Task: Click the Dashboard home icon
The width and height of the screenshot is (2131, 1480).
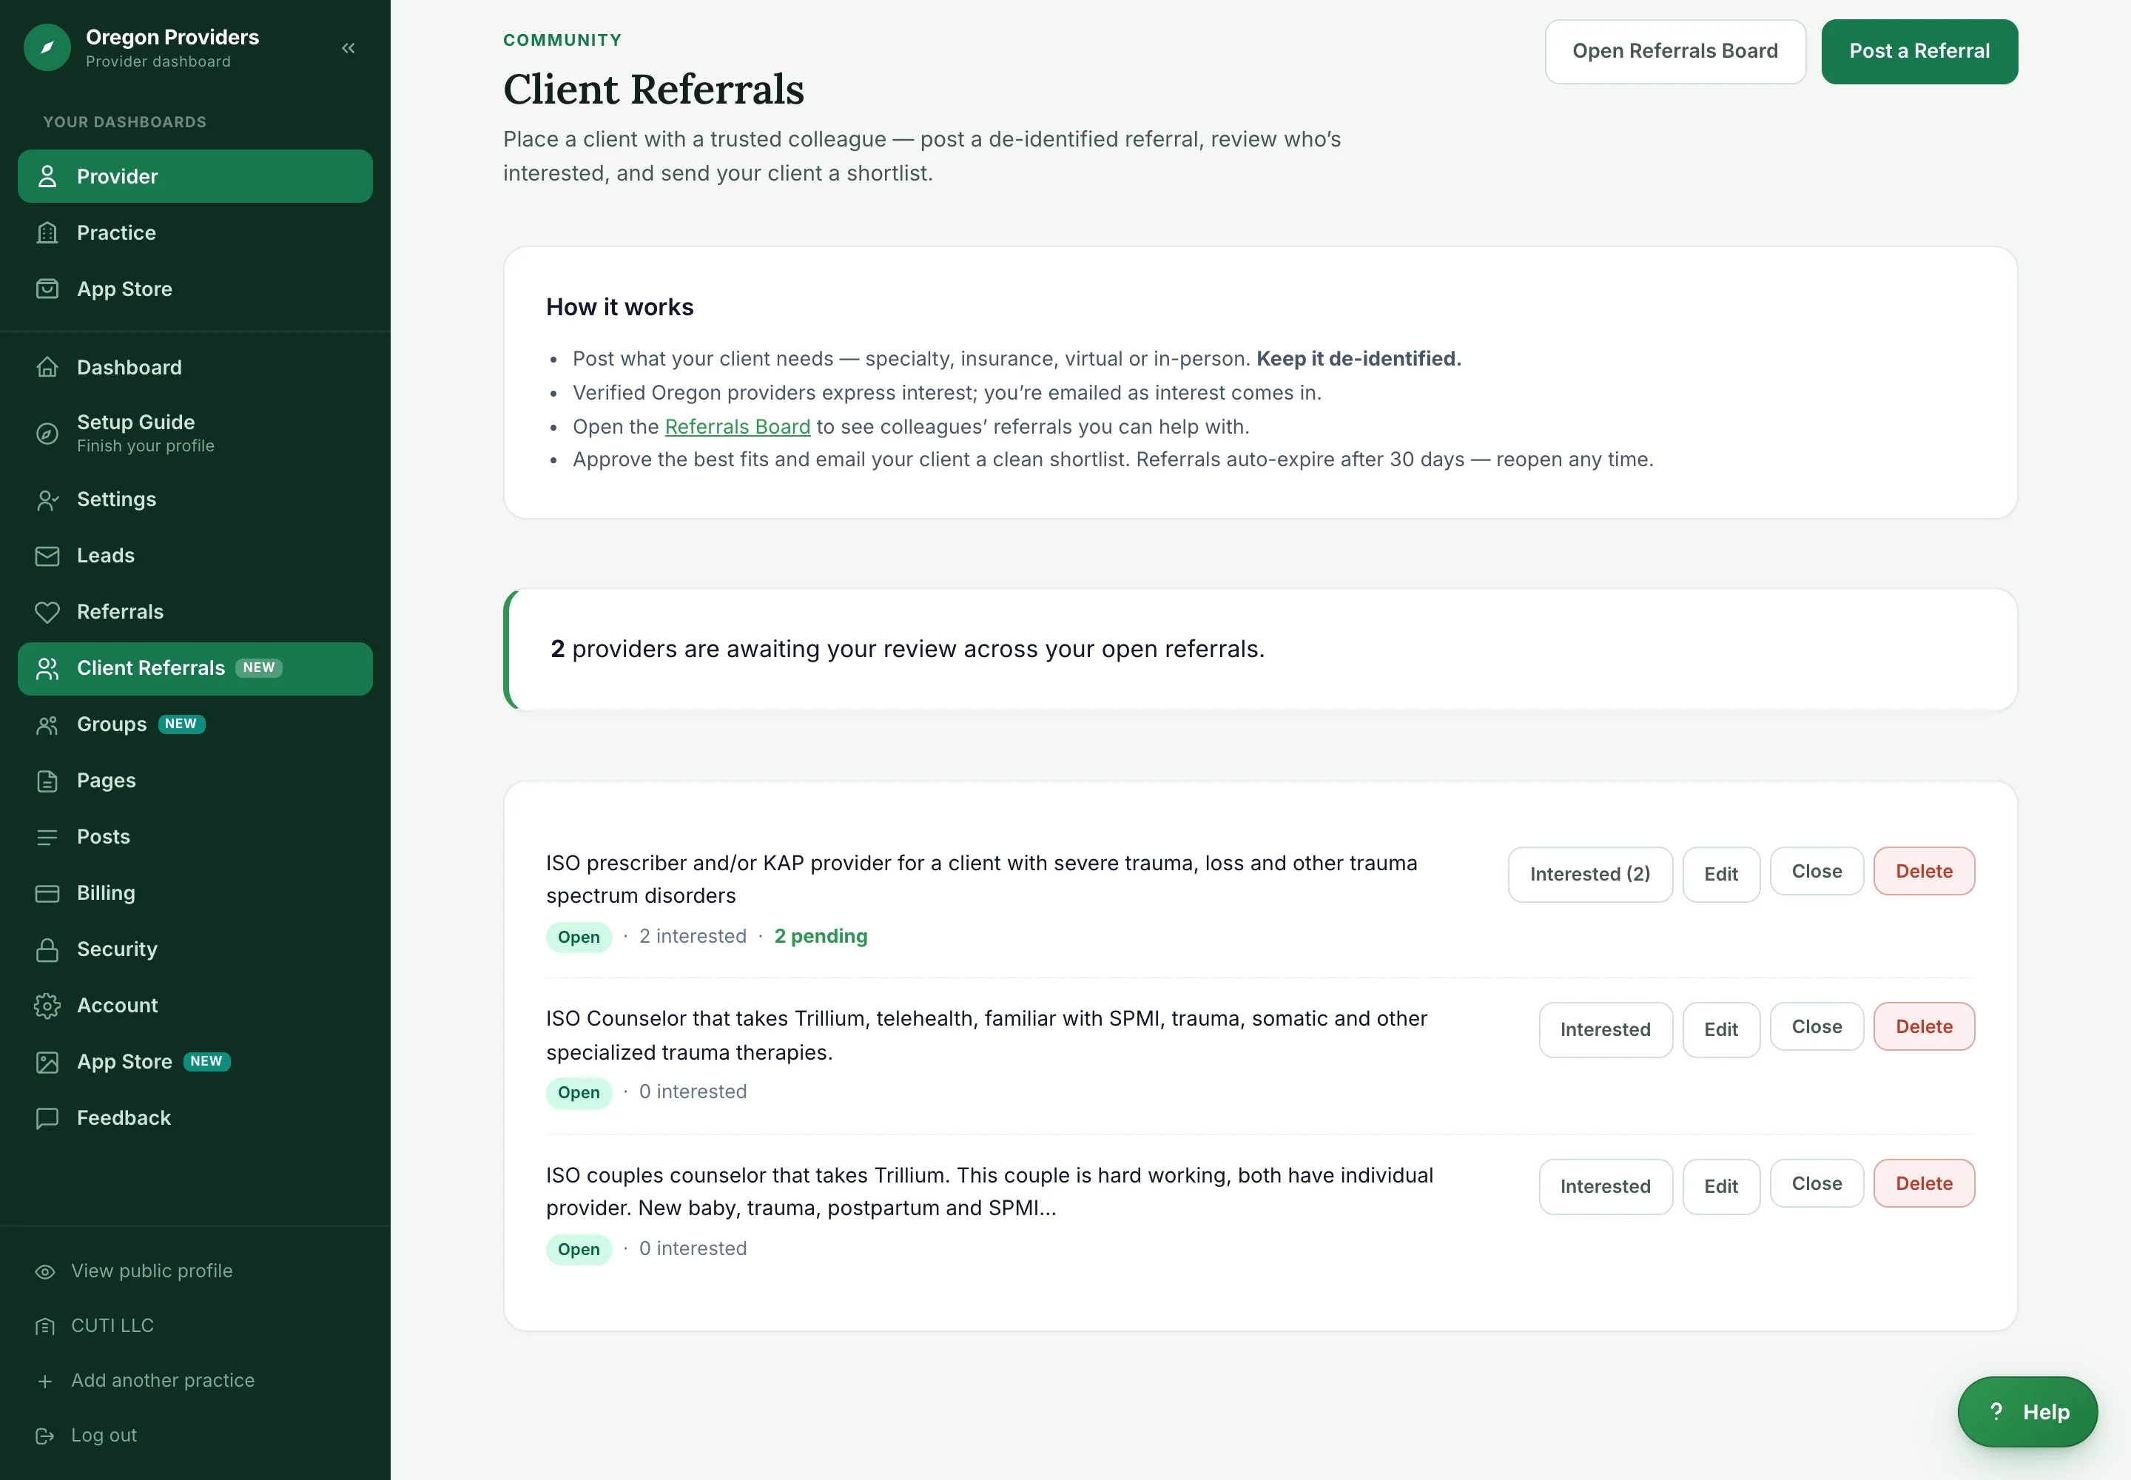Action: tap(47, 367)
